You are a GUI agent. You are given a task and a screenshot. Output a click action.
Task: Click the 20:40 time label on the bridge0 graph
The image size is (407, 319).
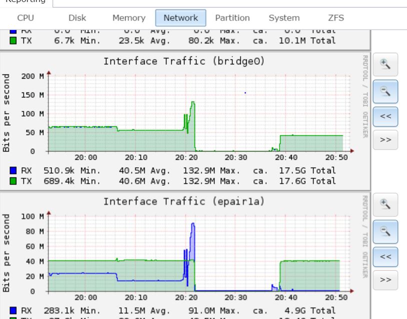[286, 157]
